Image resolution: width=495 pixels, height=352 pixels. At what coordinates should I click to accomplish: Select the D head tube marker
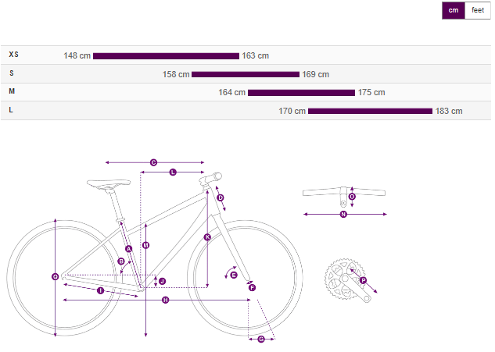click(221, 198)
